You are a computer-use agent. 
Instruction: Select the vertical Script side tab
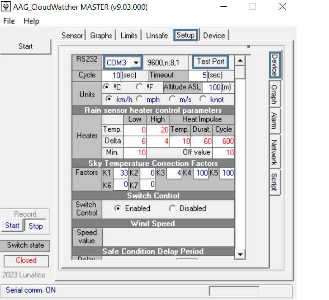(x=274, y=182)
